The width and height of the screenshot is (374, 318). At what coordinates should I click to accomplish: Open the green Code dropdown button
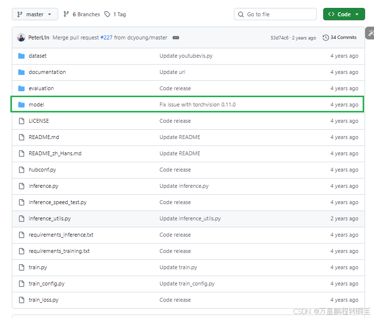pyautogui.click(x=344, y=14)
